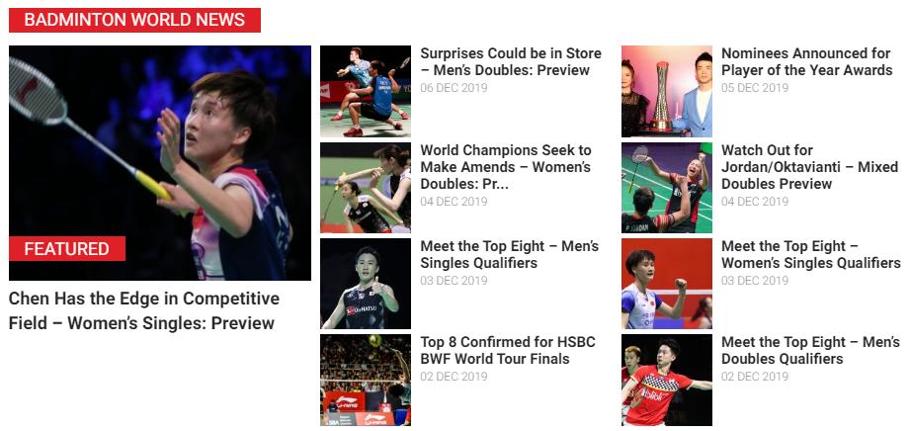Click the Women's Singles fist-pump thumbnail
The width and height of the screenshot is (910, 431).
667,284
